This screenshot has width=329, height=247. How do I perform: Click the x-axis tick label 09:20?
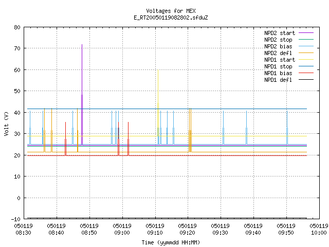click(x=187, y=233)
